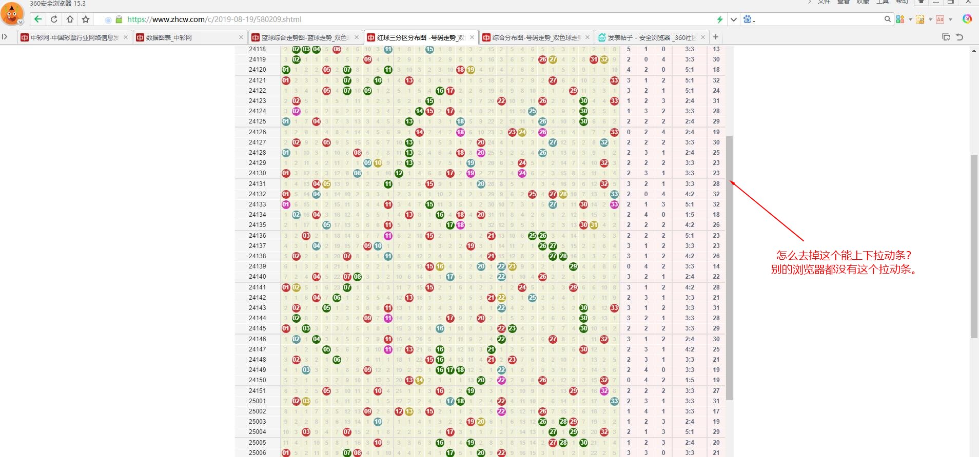Screen dimensions: 979x457
Task: Click the inner gray table scrollbar thumb
Action: point(729,266)
